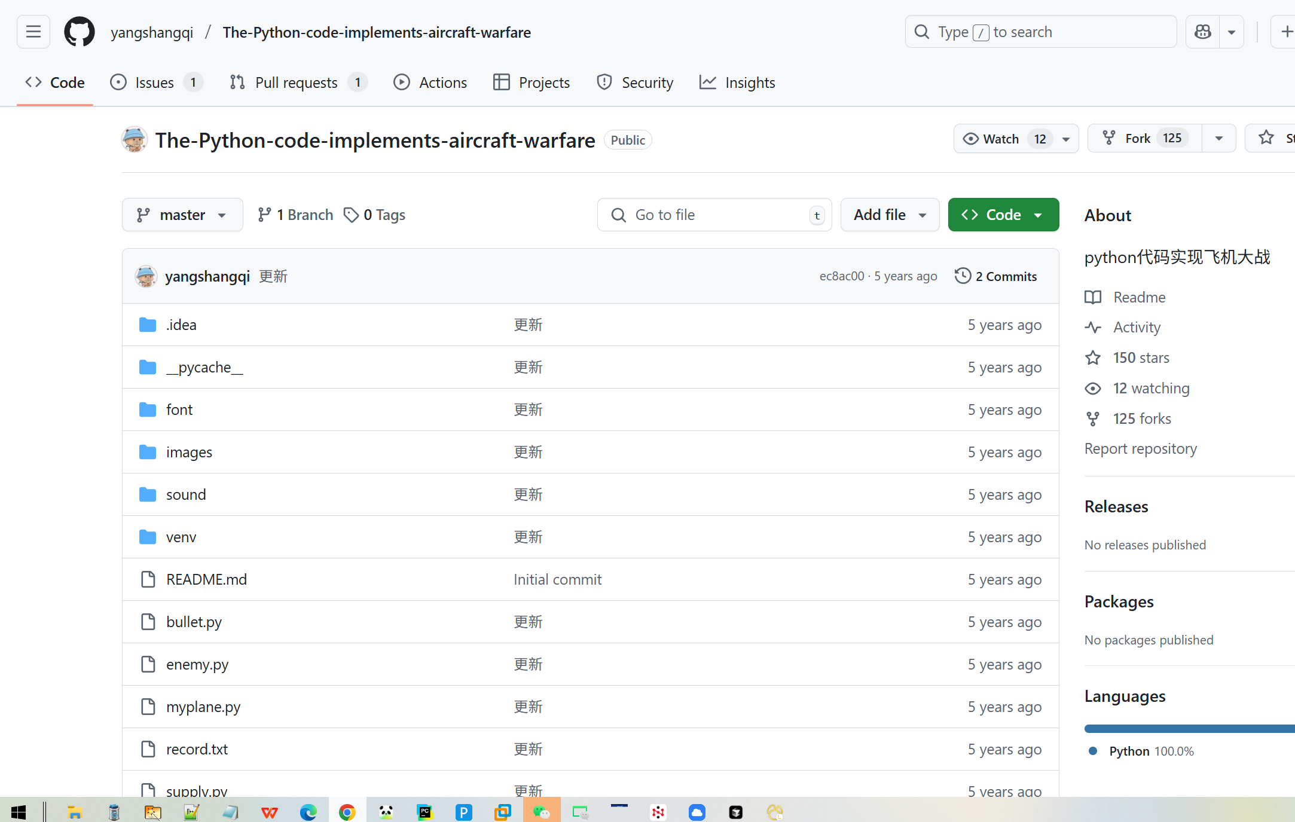Click the Tags icon link
This screenshot has height=822, width=1295.
(x=351, y=215)
